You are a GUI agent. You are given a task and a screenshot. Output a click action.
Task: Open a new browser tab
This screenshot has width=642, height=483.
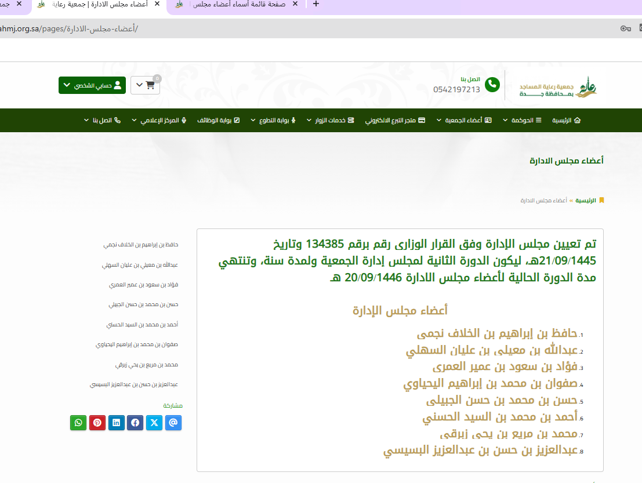click(315, 4)
